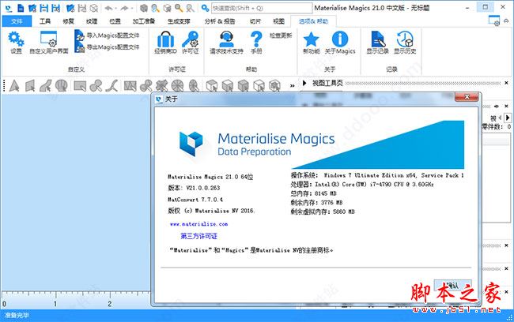This screenshot has height=322, width=514.
Task: Click the interface layout icon at top right
Action: pos(494,21)
